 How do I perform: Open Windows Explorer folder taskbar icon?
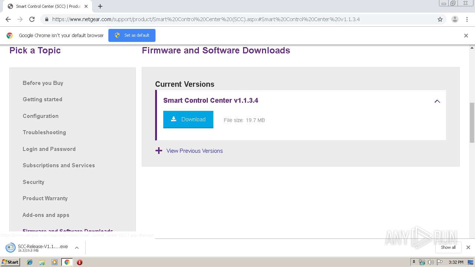click(x=42, y=262)
